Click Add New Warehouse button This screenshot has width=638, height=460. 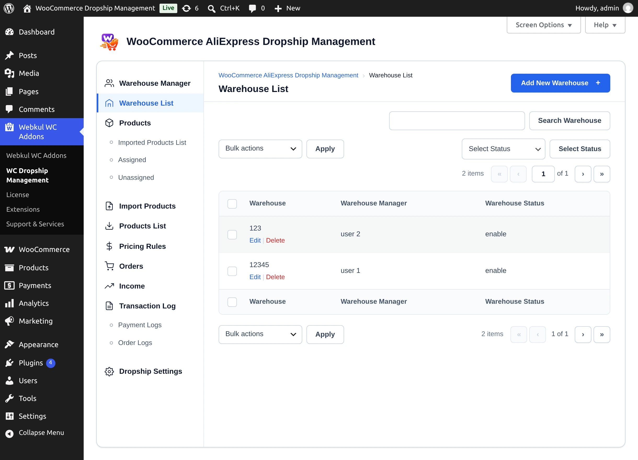coord(560,83)
